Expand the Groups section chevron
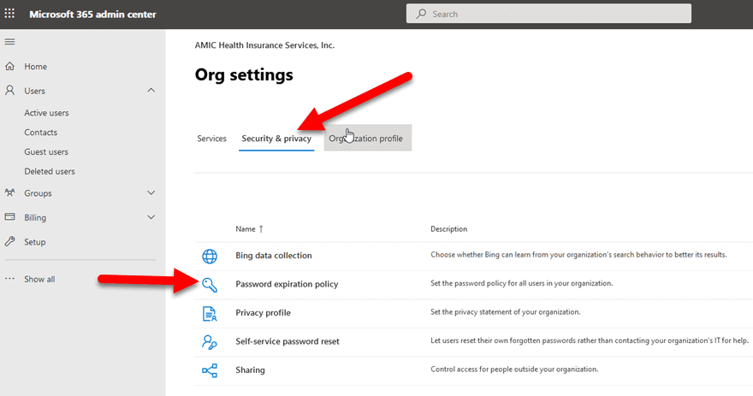 (151, 193)
